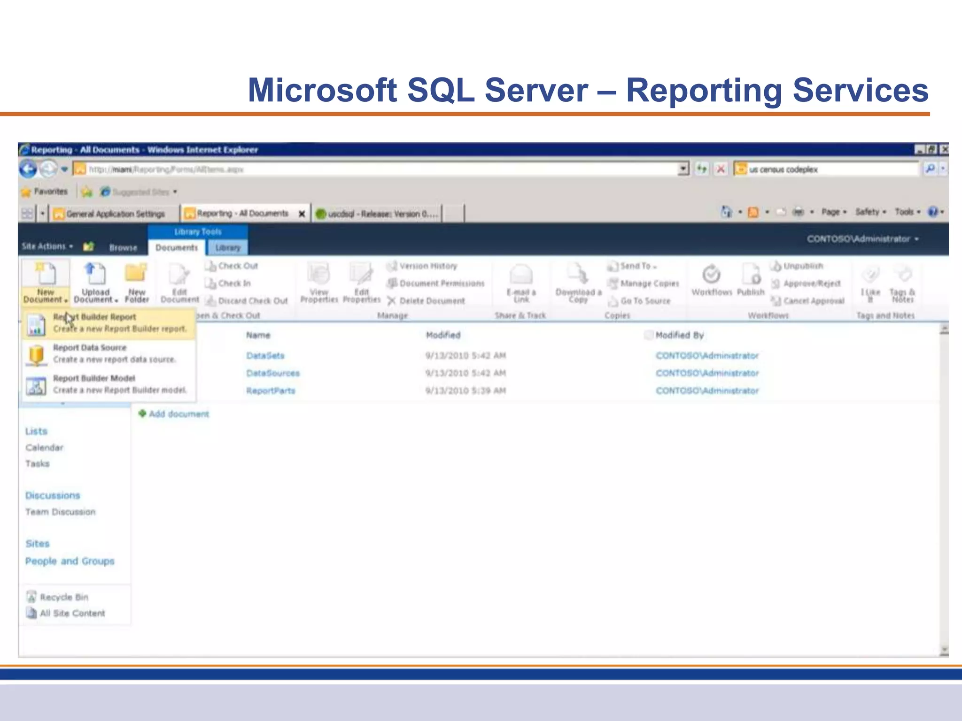Click Go To Source
Viewport: 962px width, 721px height.
(639, 301)
